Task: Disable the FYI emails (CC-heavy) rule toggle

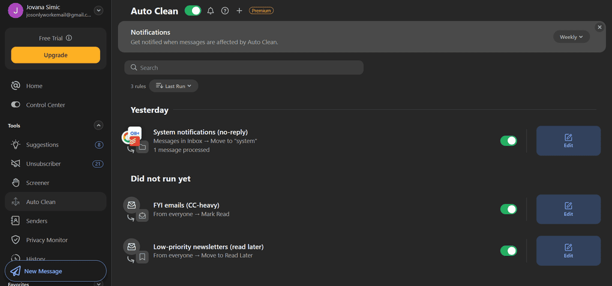Action: [x=509, y=209]
